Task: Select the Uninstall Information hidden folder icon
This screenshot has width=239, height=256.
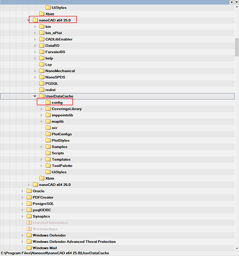Action: (29, 223)
